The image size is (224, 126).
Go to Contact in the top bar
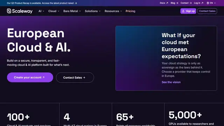[x=186, y=3]
